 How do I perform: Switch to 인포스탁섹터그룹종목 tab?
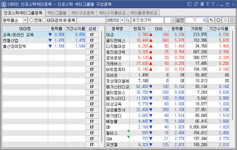(23, 13)
